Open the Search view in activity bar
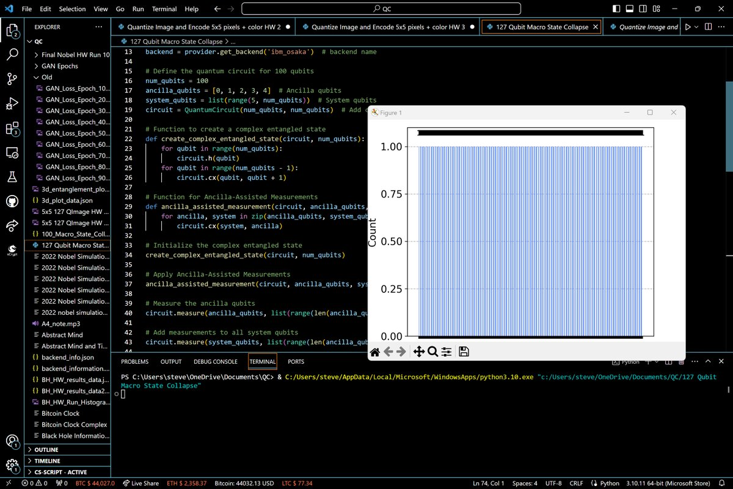Screen dimensions: 733x489 click(12, 54)
